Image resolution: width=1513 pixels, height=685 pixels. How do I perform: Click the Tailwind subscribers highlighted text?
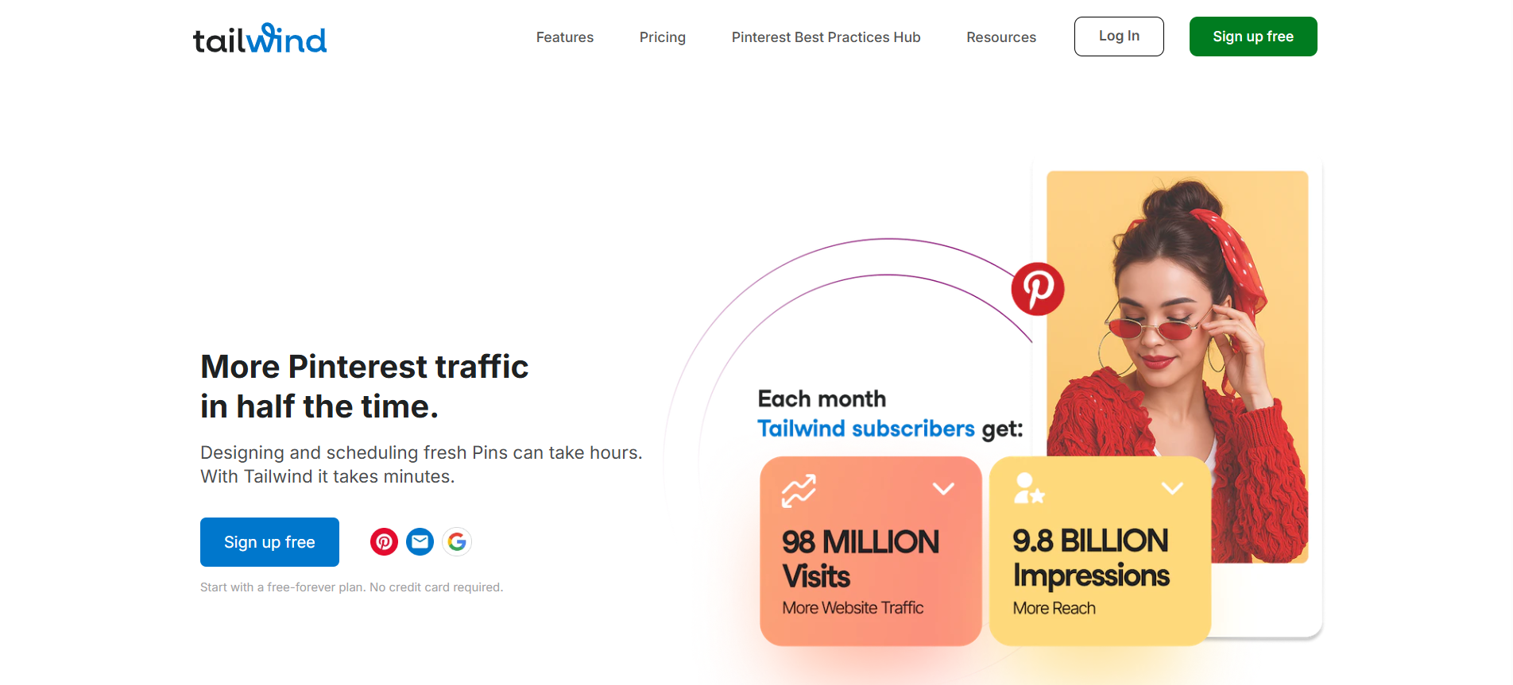click(x=865, y=428)
